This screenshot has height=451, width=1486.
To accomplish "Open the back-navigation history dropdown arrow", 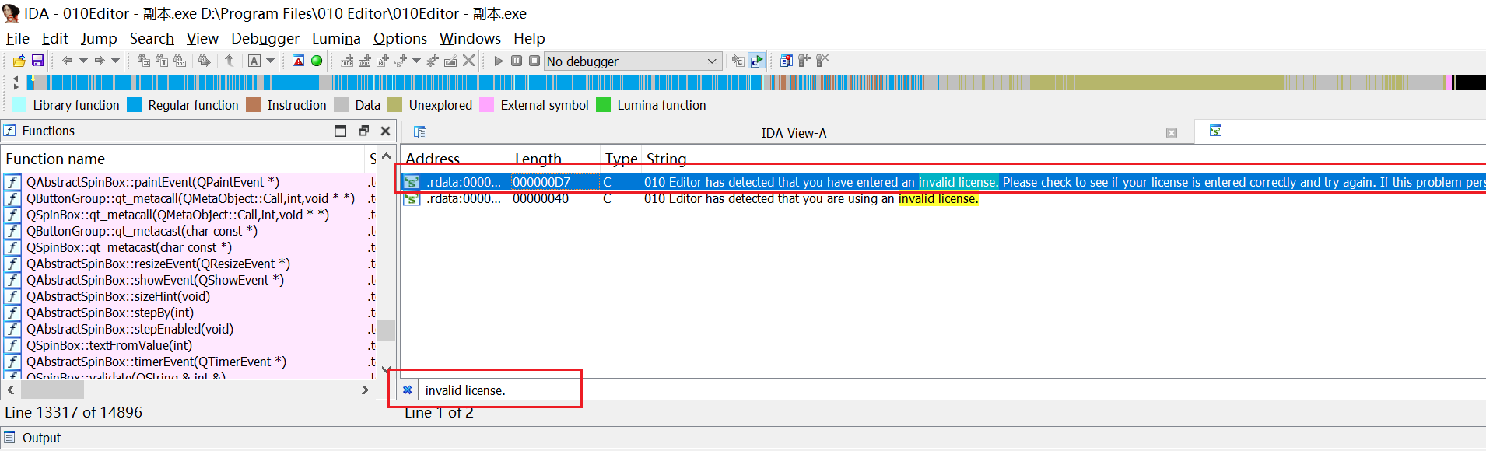I will tap(82, 61).
